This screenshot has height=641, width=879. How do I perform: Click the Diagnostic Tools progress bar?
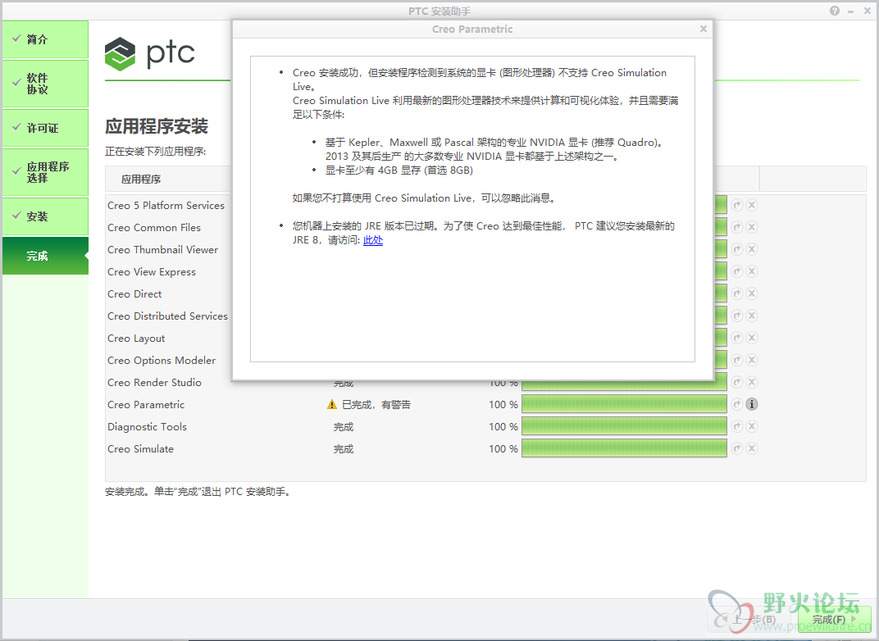click(624, 426)
